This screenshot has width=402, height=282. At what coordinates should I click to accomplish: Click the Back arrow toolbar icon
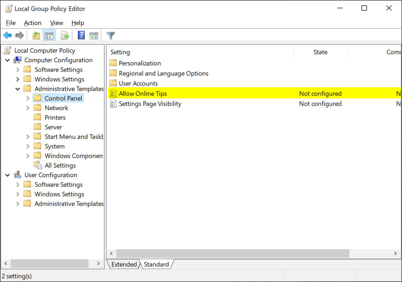[x=8, y=36]
